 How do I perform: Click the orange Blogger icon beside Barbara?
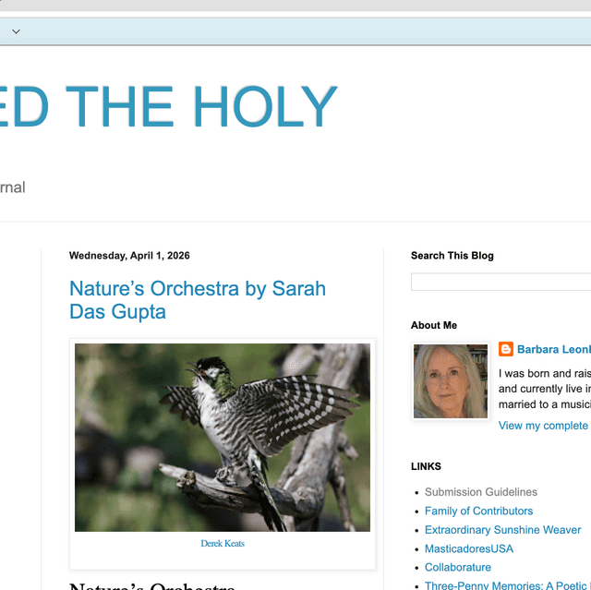point(506,349)
